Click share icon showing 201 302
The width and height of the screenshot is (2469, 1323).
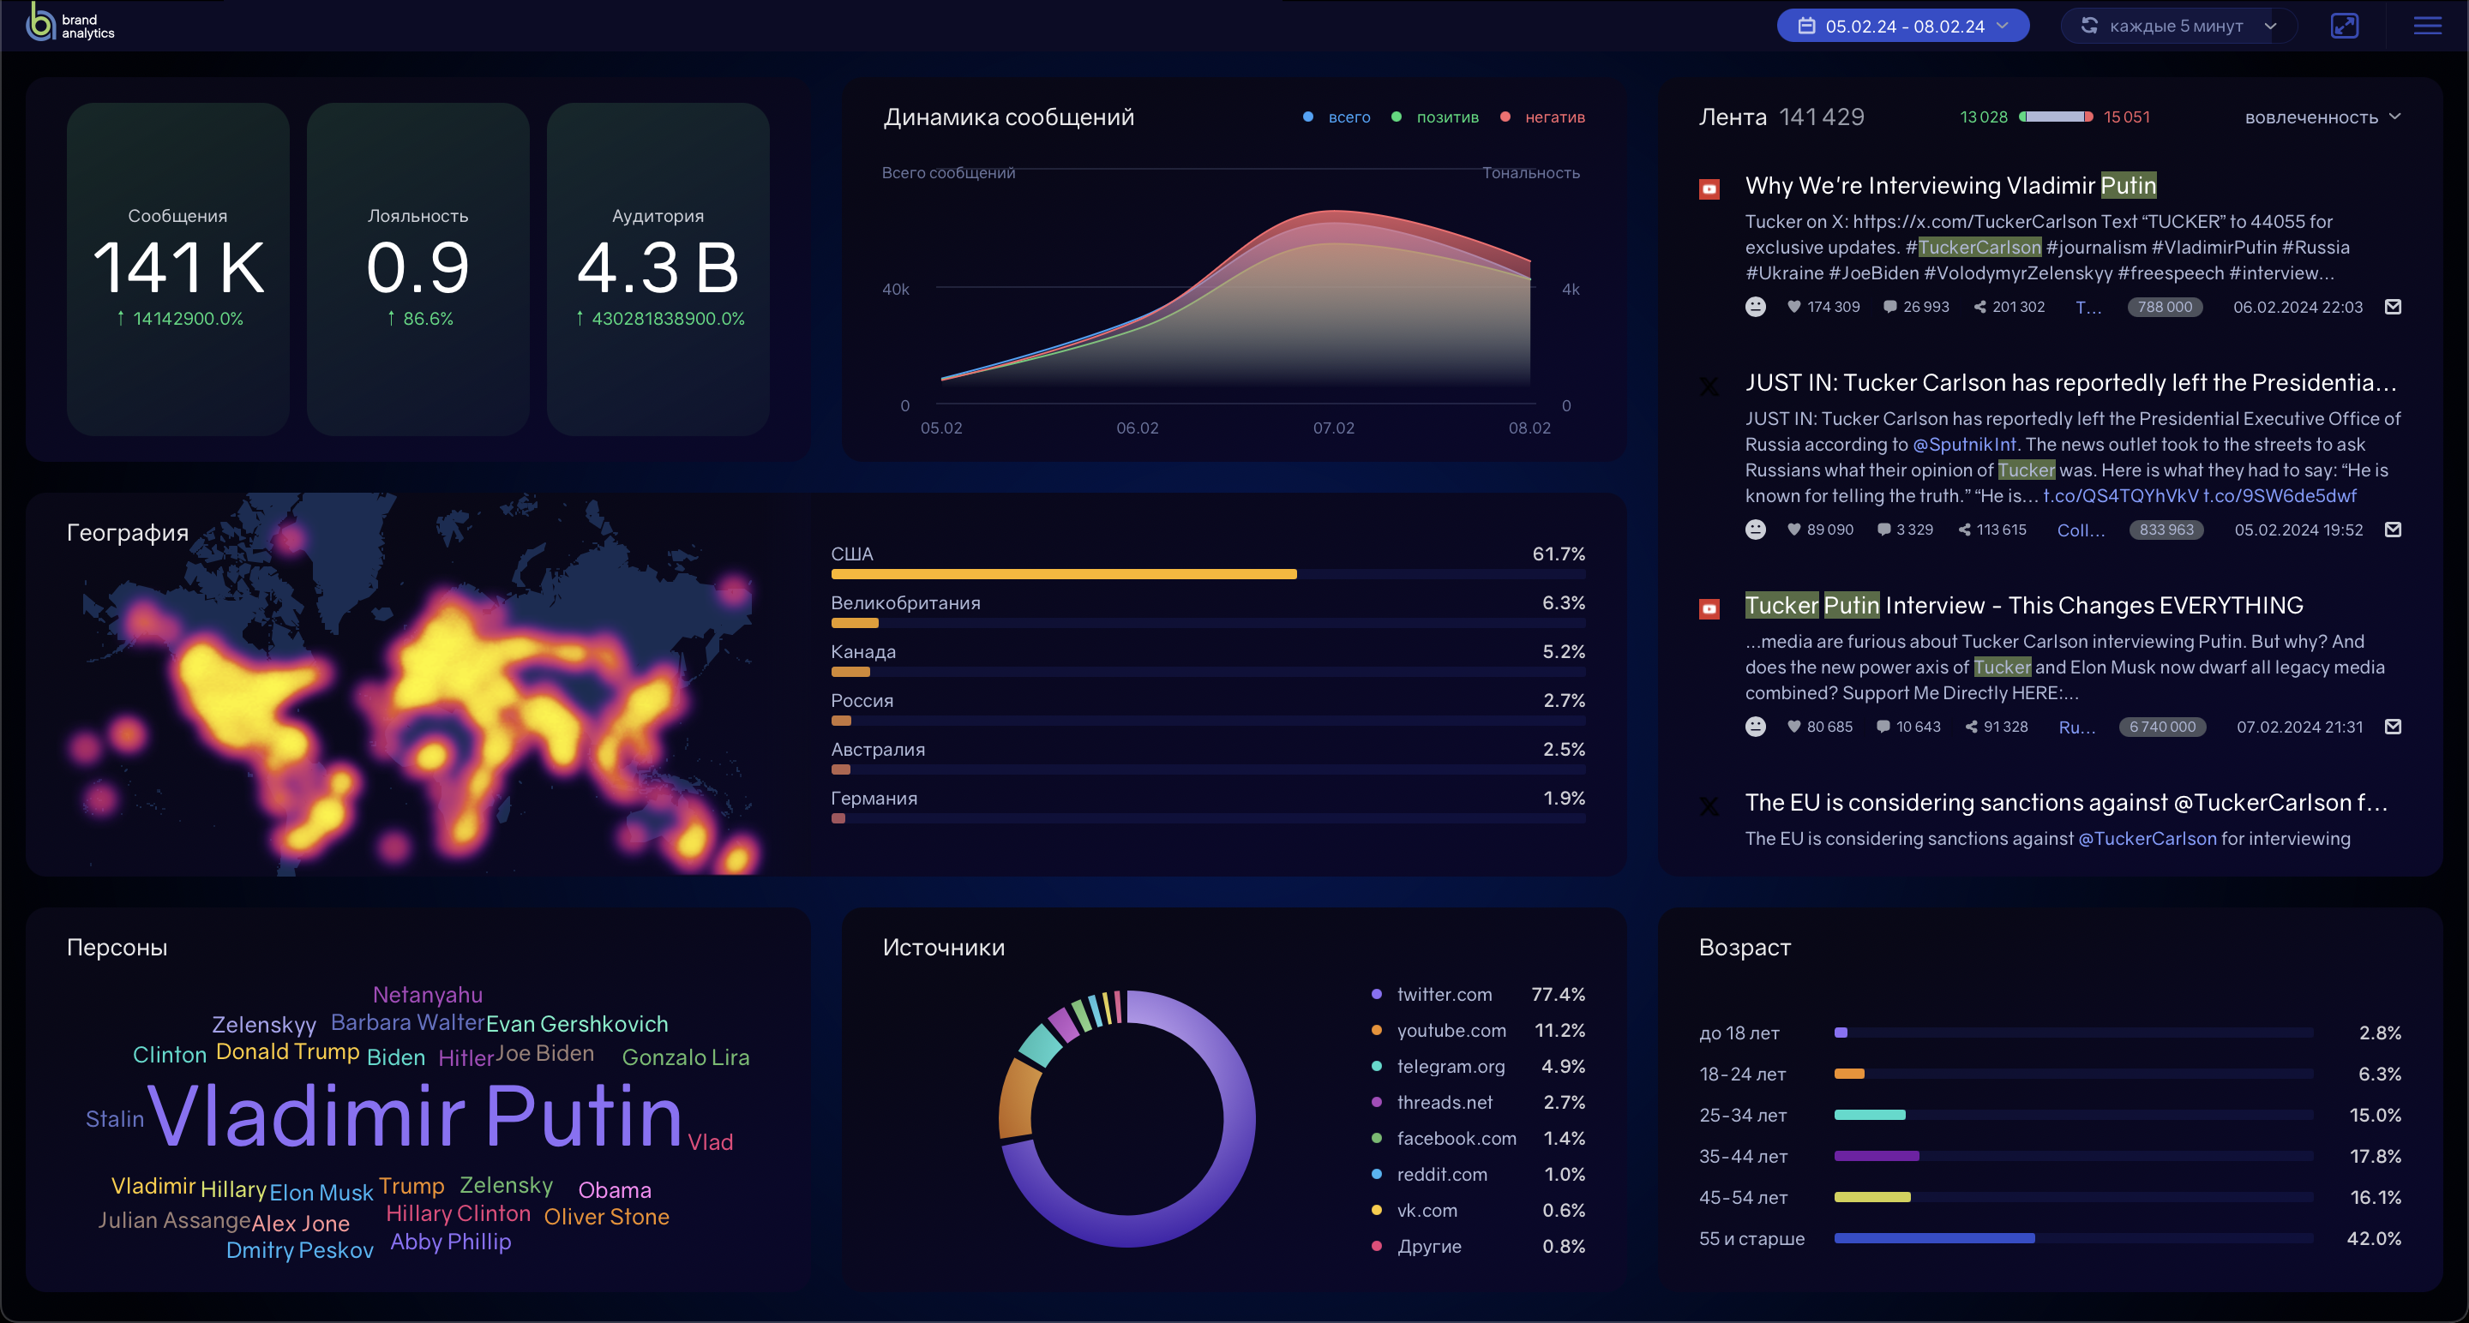[1980, 307]
